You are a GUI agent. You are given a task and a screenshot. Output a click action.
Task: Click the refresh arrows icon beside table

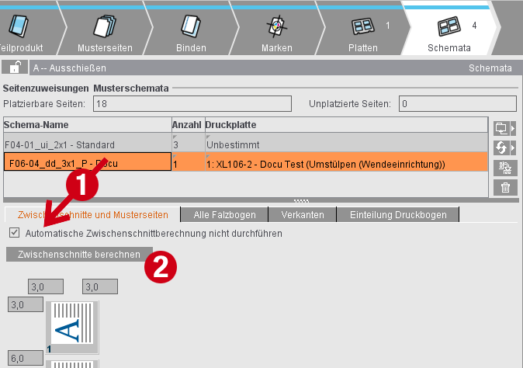point(501,148)
